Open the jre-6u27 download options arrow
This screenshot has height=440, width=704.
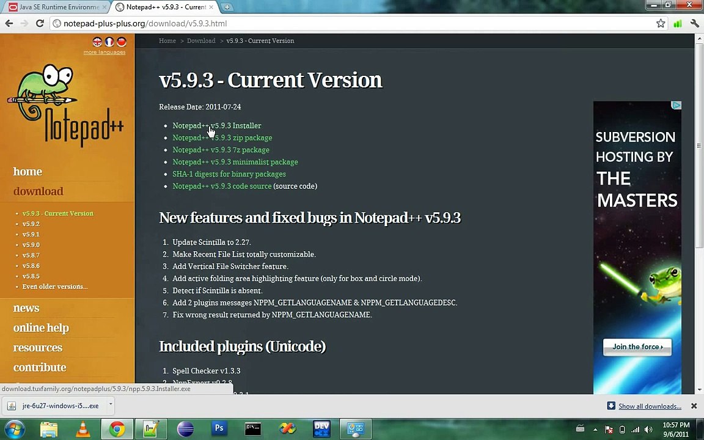[110, 405]
